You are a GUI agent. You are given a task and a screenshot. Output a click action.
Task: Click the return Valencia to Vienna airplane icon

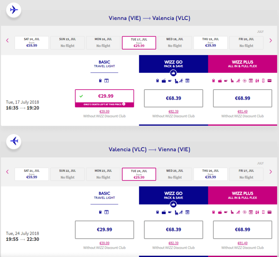point(14,141)
